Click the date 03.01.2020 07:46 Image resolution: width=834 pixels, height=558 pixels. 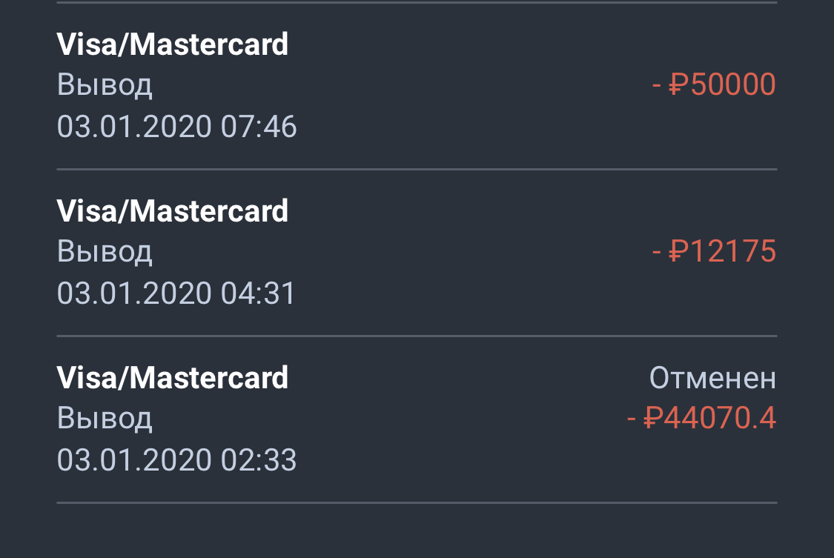176,127
